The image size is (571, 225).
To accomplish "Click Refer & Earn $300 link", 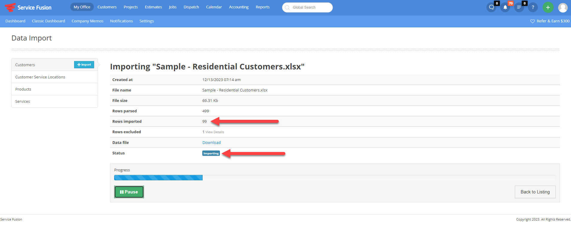I will [553, 21].
